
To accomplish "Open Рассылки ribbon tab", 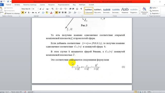I will click(x=51, y=5).
